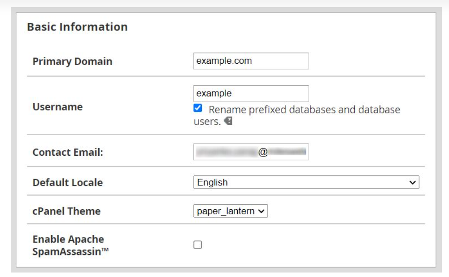Click into the Contact Email field
The width and height of the screenshot is (449, 277).
(x=251, y=152)
